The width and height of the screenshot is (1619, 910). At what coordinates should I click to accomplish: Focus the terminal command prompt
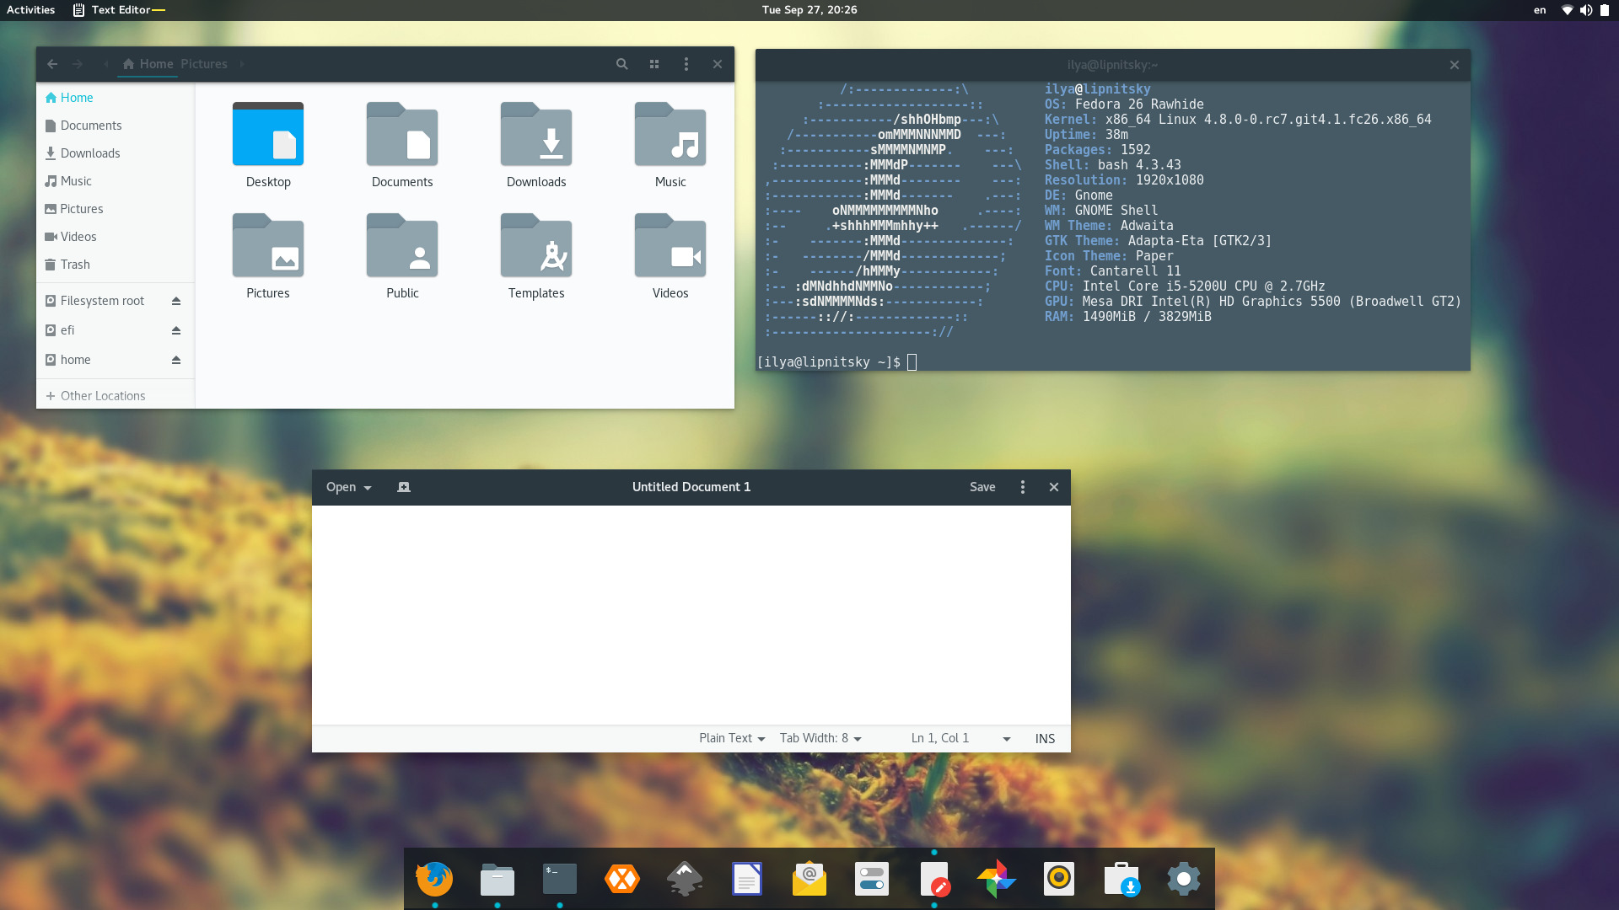tap(912, 362)
